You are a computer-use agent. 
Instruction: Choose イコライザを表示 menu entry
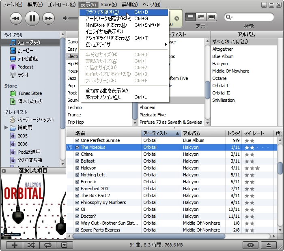click(124, 32)
